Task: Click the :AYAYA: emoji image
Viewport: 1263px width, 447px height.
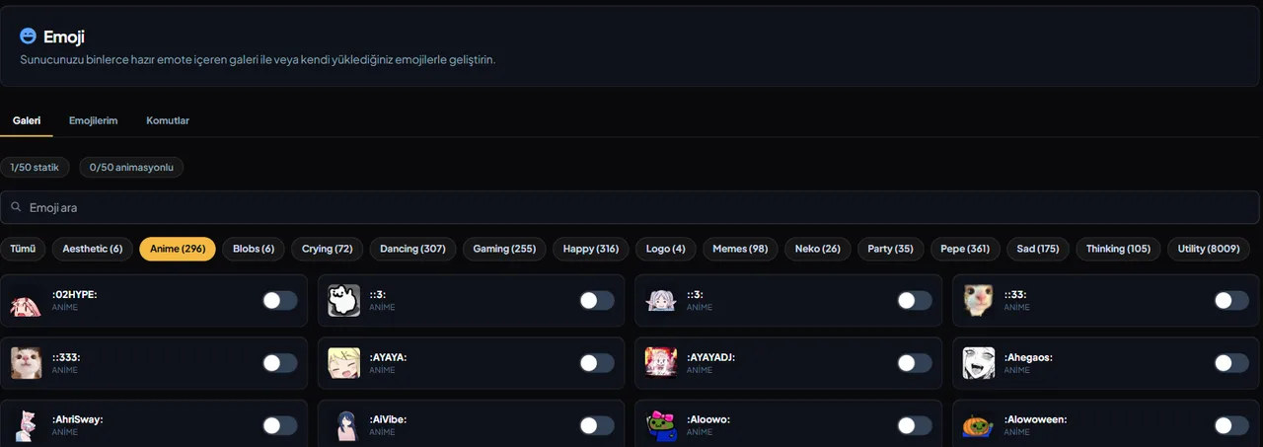Action: tap(344, 363)
